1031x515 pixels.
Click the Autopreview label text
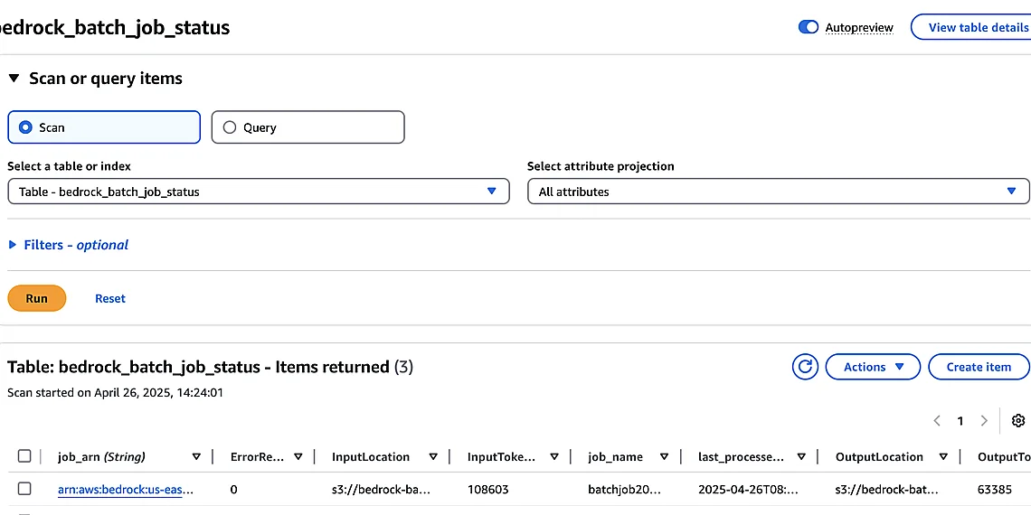[859, 28]
